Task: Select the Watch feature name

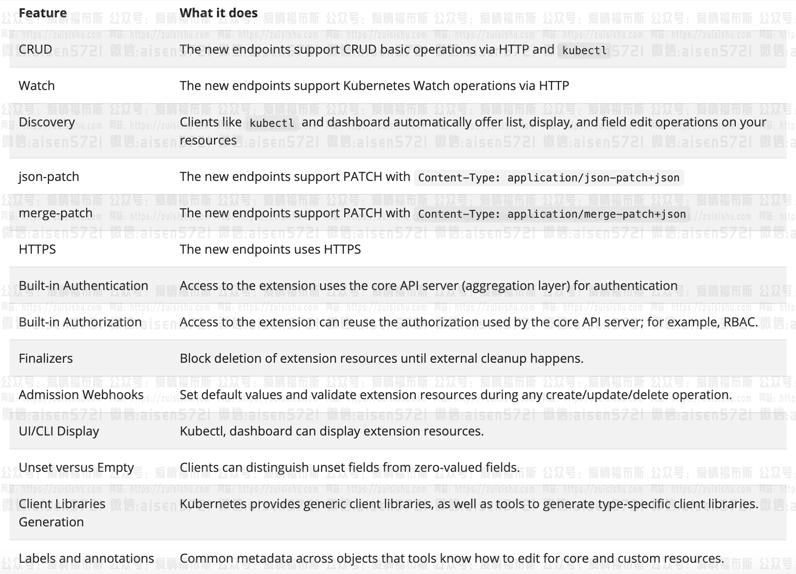Action: coord(37,86)
